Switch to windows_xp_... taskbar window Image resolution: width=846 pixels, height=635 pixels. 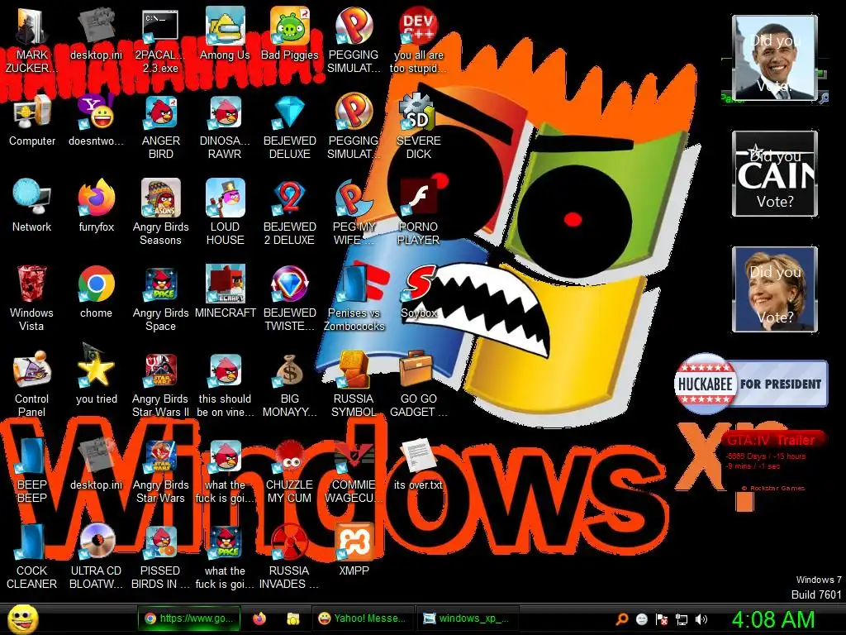466,618
